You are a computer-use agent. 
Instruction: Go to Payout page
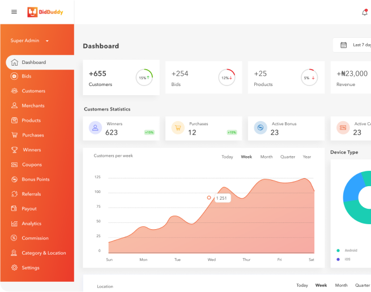[29, 209]
